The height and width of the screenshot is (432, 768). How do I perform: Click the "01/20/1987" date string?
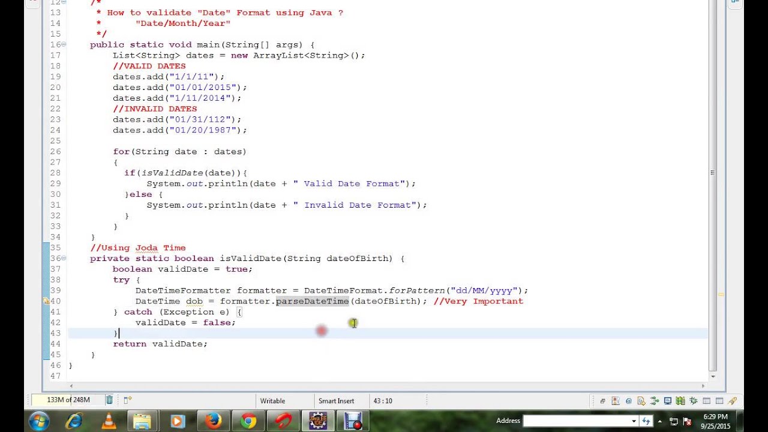pyautogui.click(x=202, y=130)
